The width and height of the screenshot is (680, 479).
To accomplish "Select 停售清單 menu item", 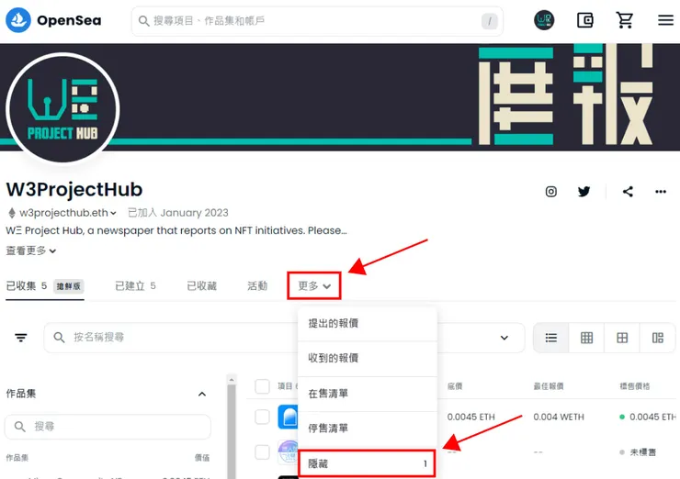I will pos(368,429).
